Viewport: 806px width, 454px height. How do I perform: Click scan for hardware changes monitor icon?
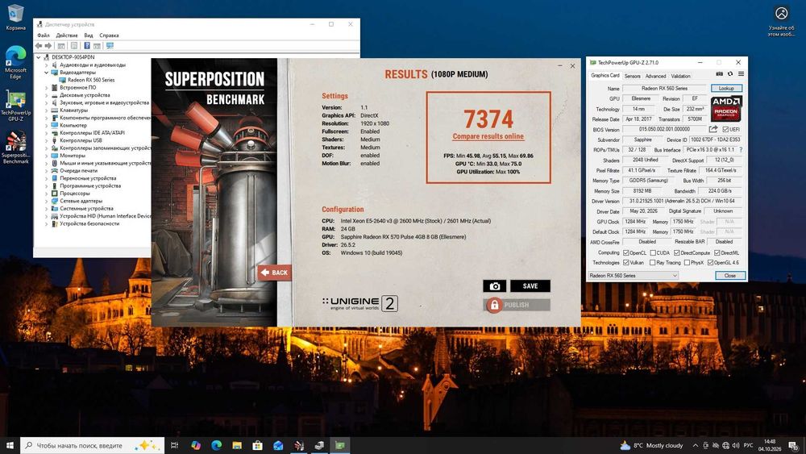click(x=110, y=46)
